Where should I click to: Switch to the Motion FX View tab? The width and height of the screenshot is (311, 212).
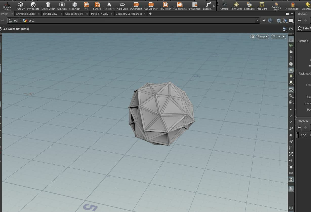pos(99,14)
